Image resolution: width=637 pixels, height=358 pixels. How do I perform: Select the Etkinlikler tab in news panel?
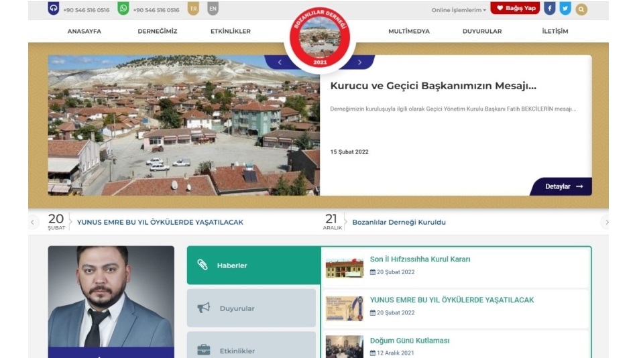tap(251, 345)
